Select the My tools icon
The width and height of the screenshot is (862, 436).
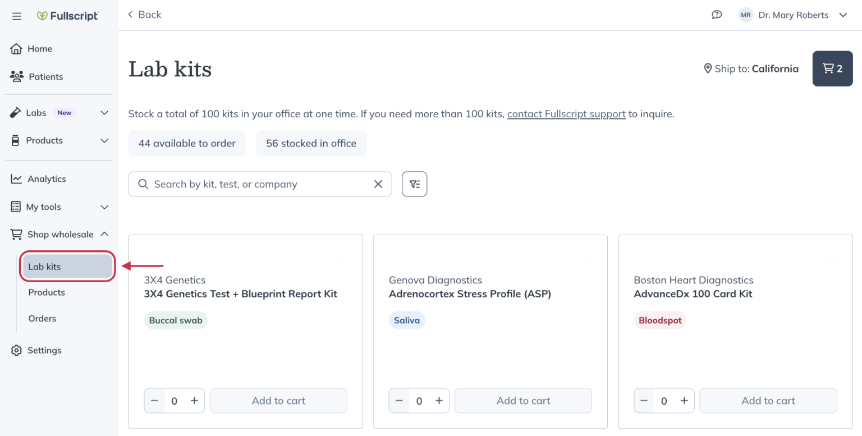tap(16, 206)
